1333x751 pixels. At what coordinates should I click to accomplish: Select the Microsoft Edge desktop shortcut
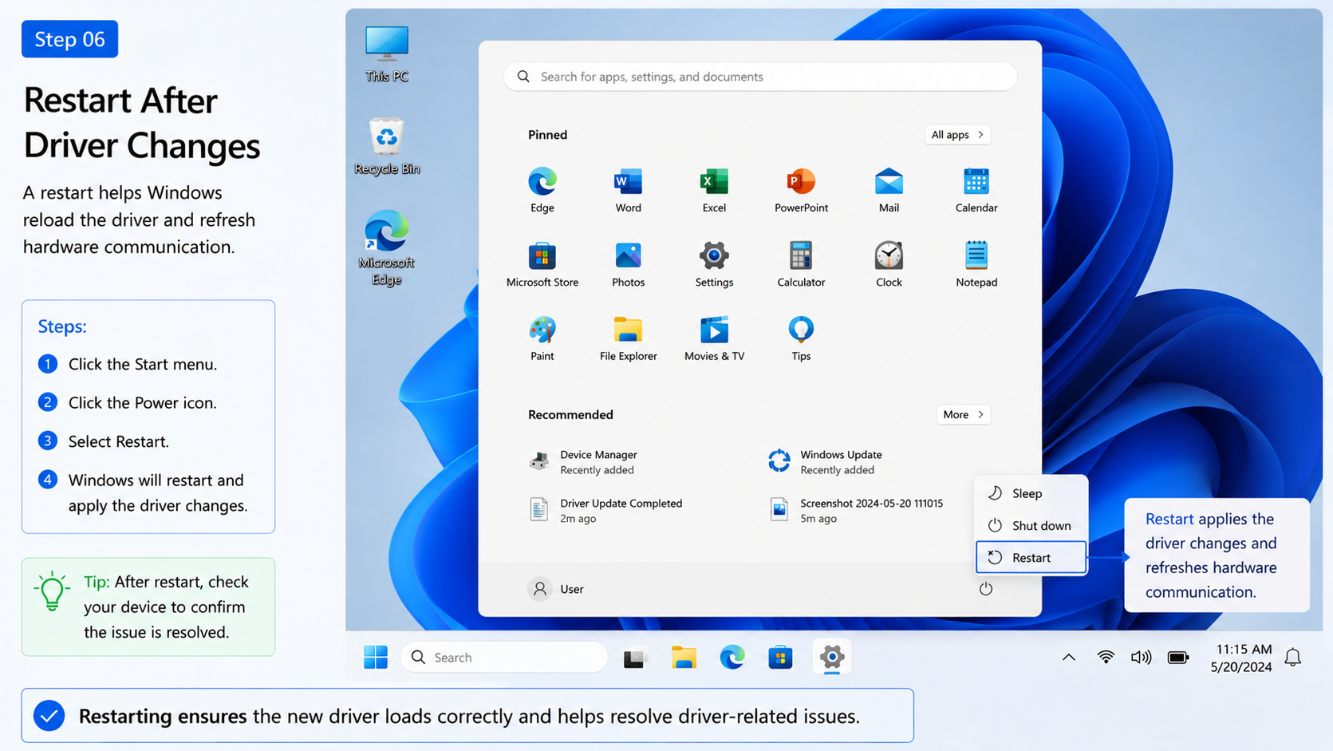387,248
